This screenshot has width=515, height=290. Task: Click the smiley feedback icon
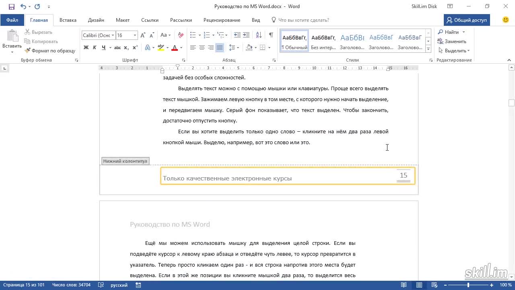point(506,20)
